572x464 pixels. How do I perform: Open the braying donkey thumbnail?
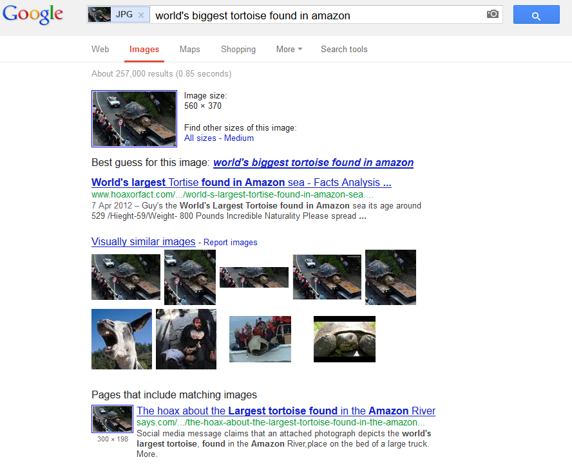coord(122,339)
